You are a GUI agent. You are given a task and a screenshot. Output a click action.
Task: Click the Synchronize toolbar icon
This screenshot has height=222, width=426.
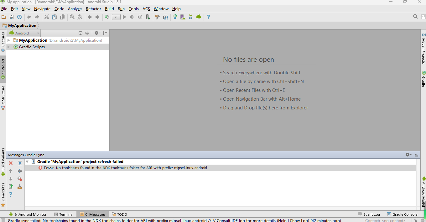[x=19, y=17]
